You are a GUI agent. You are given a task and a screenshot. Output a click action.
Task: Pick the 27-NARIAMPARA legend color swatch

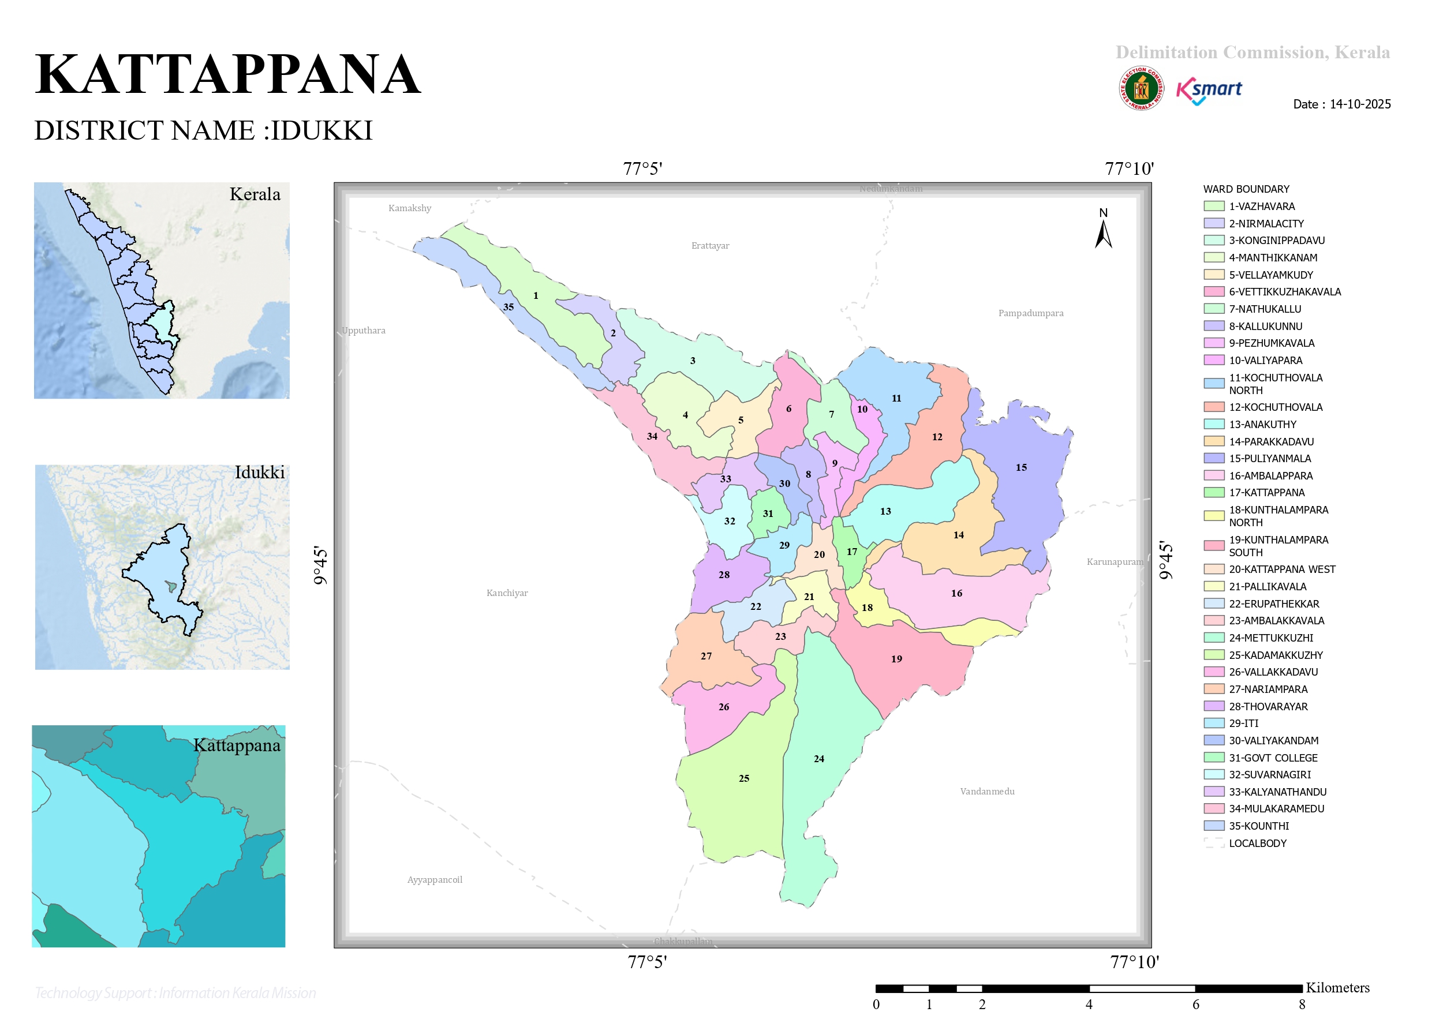[x=1214, y=689]
